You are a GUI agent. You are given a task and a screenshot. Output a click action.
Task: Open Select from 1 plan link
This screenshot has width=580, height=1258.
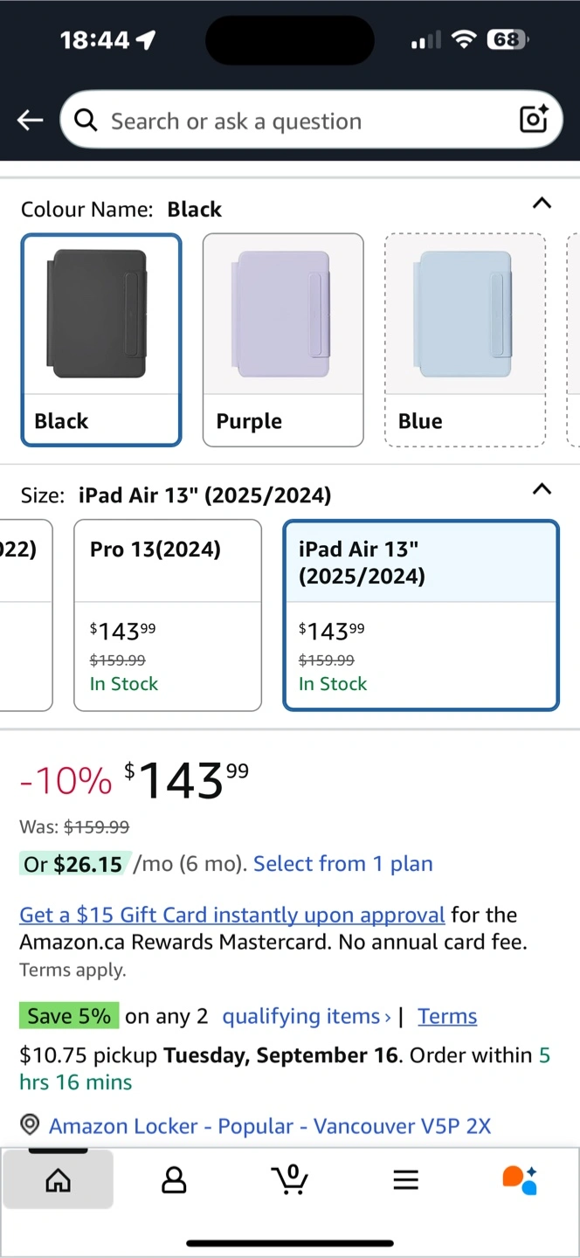[x=343, y=864]
